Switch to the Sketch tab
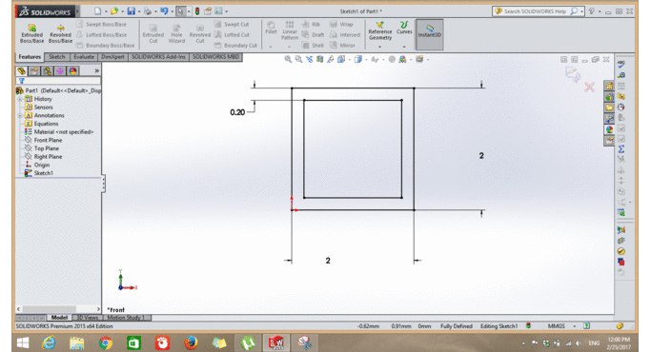Image resolution: width=651 pixels, height=352 pixels. pos(57,57)
